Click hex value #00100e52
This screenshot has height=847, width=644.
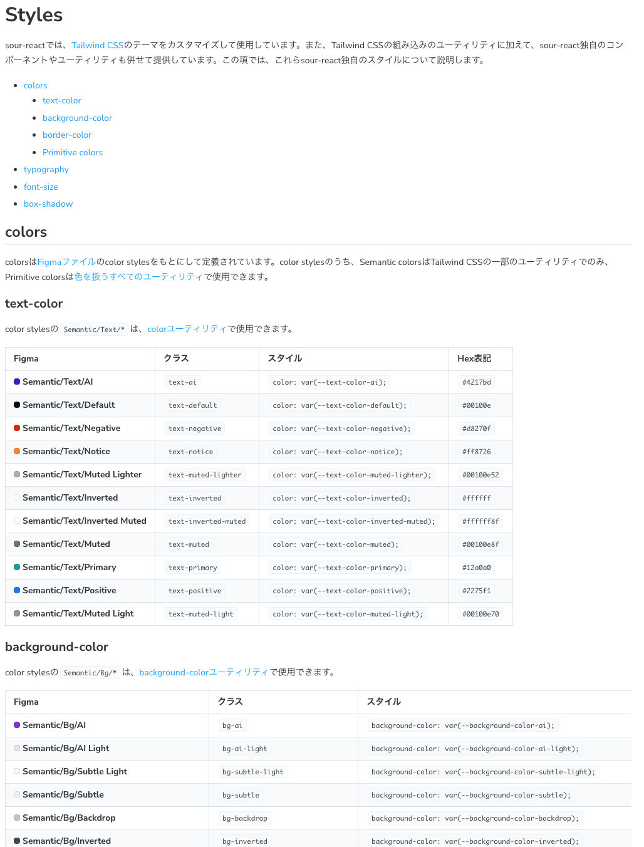tap(480, 475)
